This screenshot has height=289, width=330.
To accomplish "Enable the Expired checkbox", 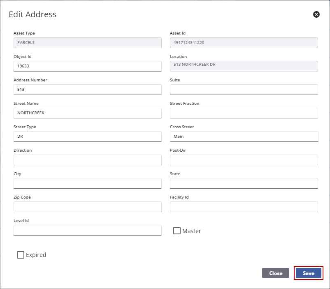I will [x=21, y=255].
